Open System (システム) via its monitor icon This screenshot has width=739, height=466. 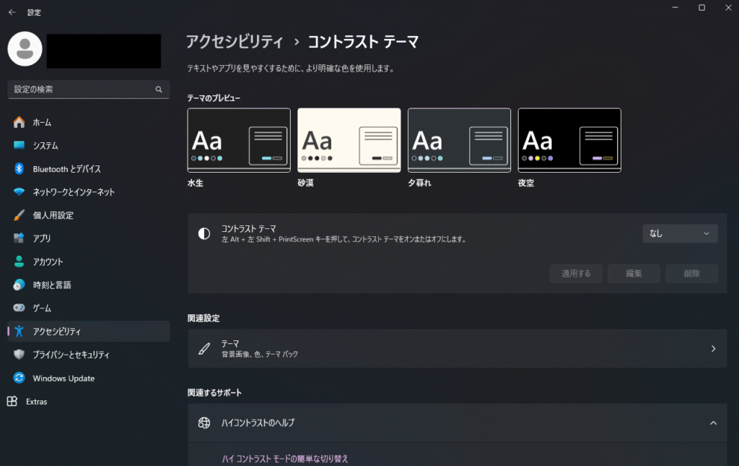pos(19,145)
